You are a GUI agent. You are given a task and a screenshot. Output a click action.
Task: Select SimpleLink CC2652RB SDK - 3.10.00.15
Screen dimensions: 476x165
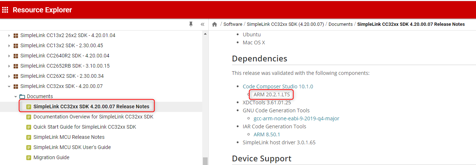pos(65,66)
